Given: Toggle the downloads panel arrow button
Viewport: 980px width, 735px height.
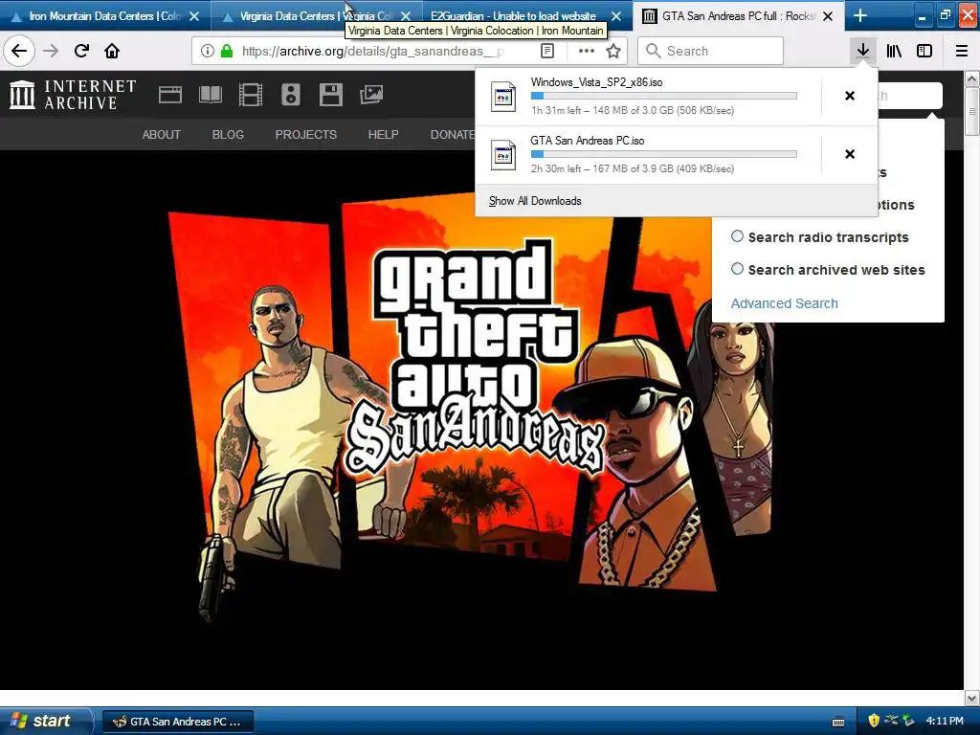Looking at the screenshot, I should pyautogui.click(x=863, y=51).
